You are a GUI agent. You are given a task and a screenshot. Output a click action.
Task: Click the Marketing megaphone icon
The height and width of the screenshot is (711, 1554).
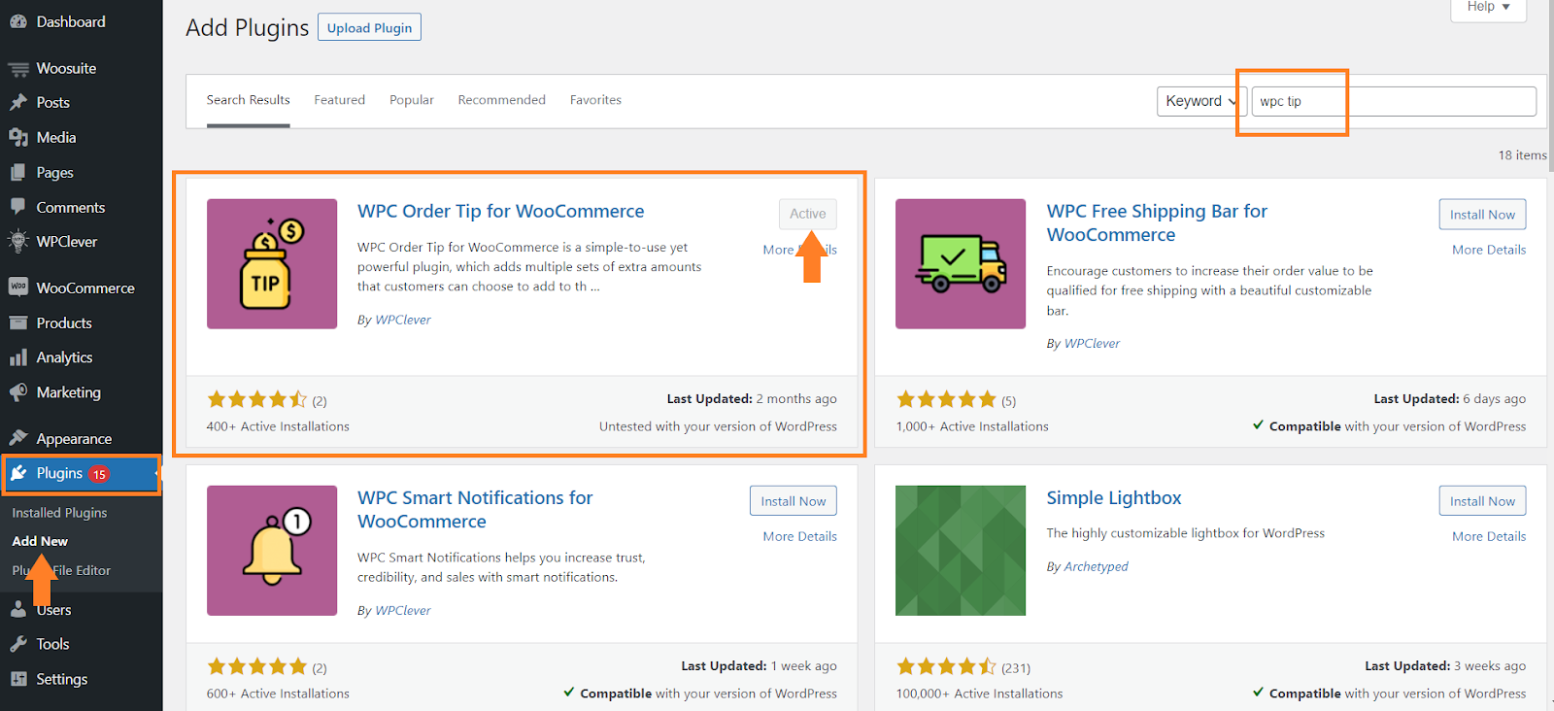pos(18,392)
